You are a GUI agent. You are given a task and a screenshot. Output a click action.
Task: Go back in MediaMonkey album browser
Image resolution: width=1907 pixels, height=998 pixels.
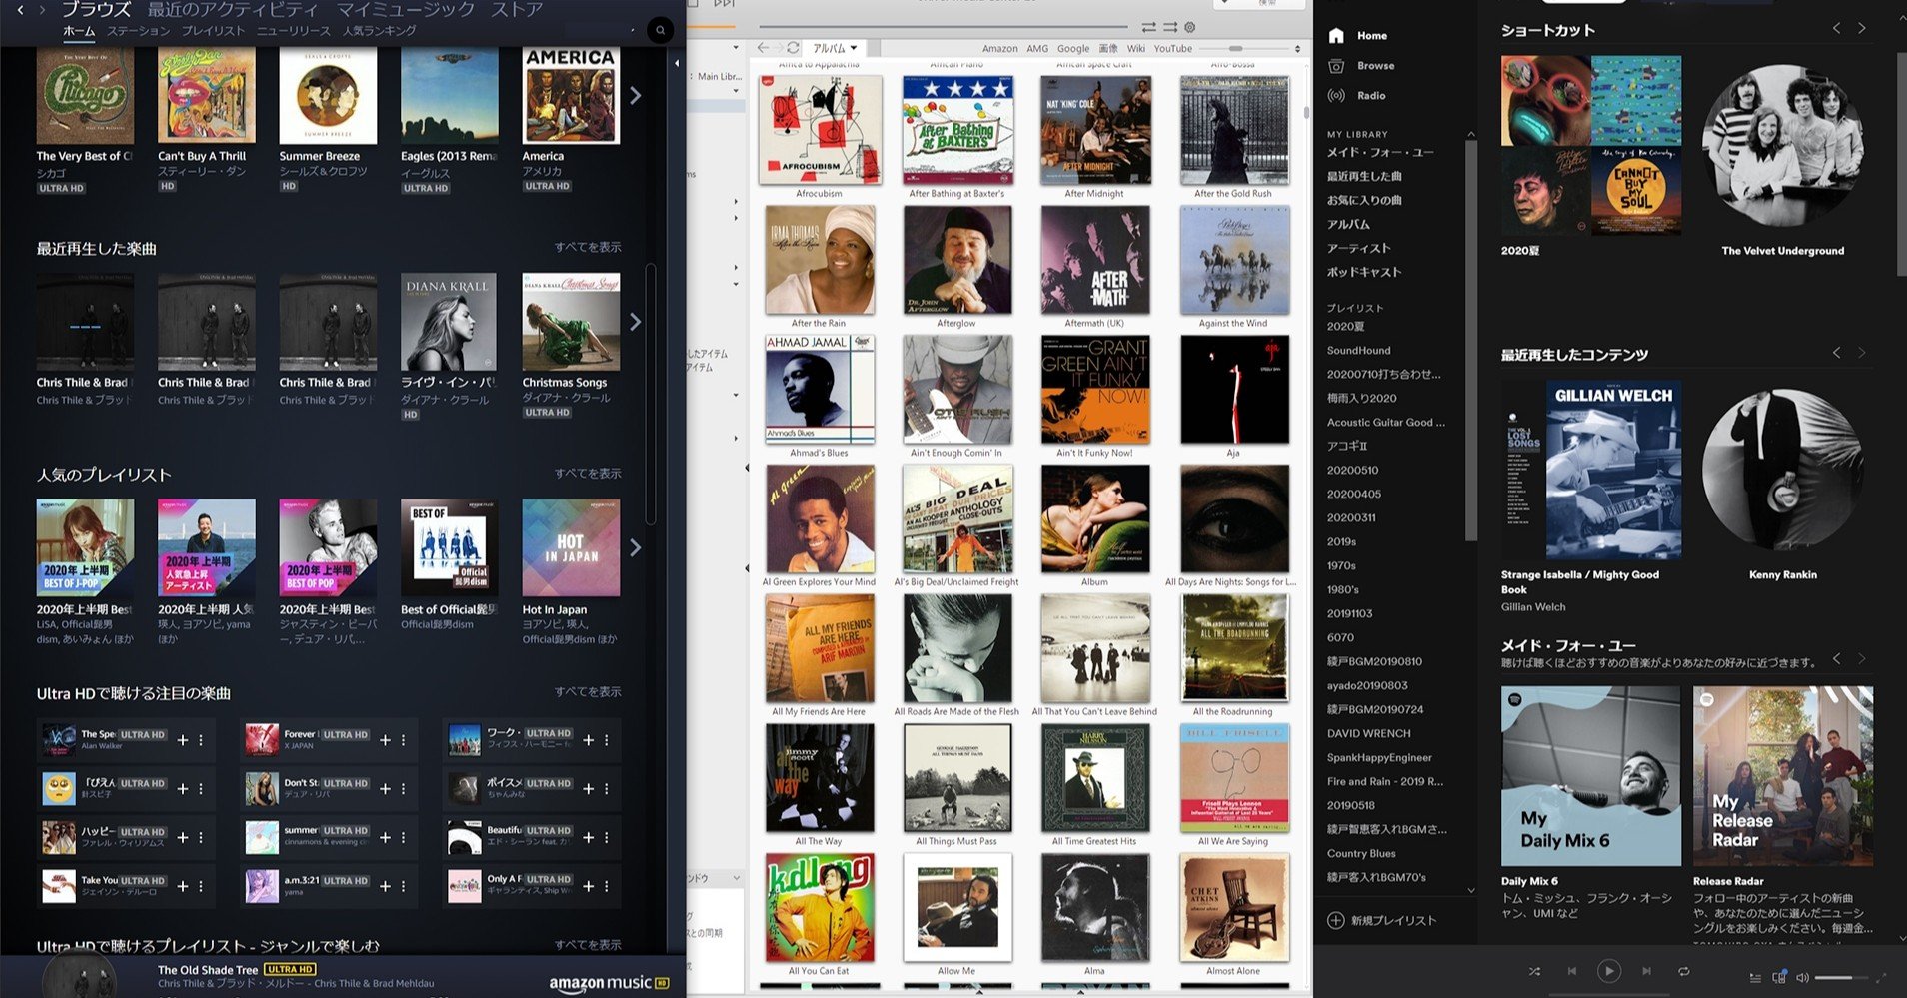pyautogui.click(x=763, y=48)
